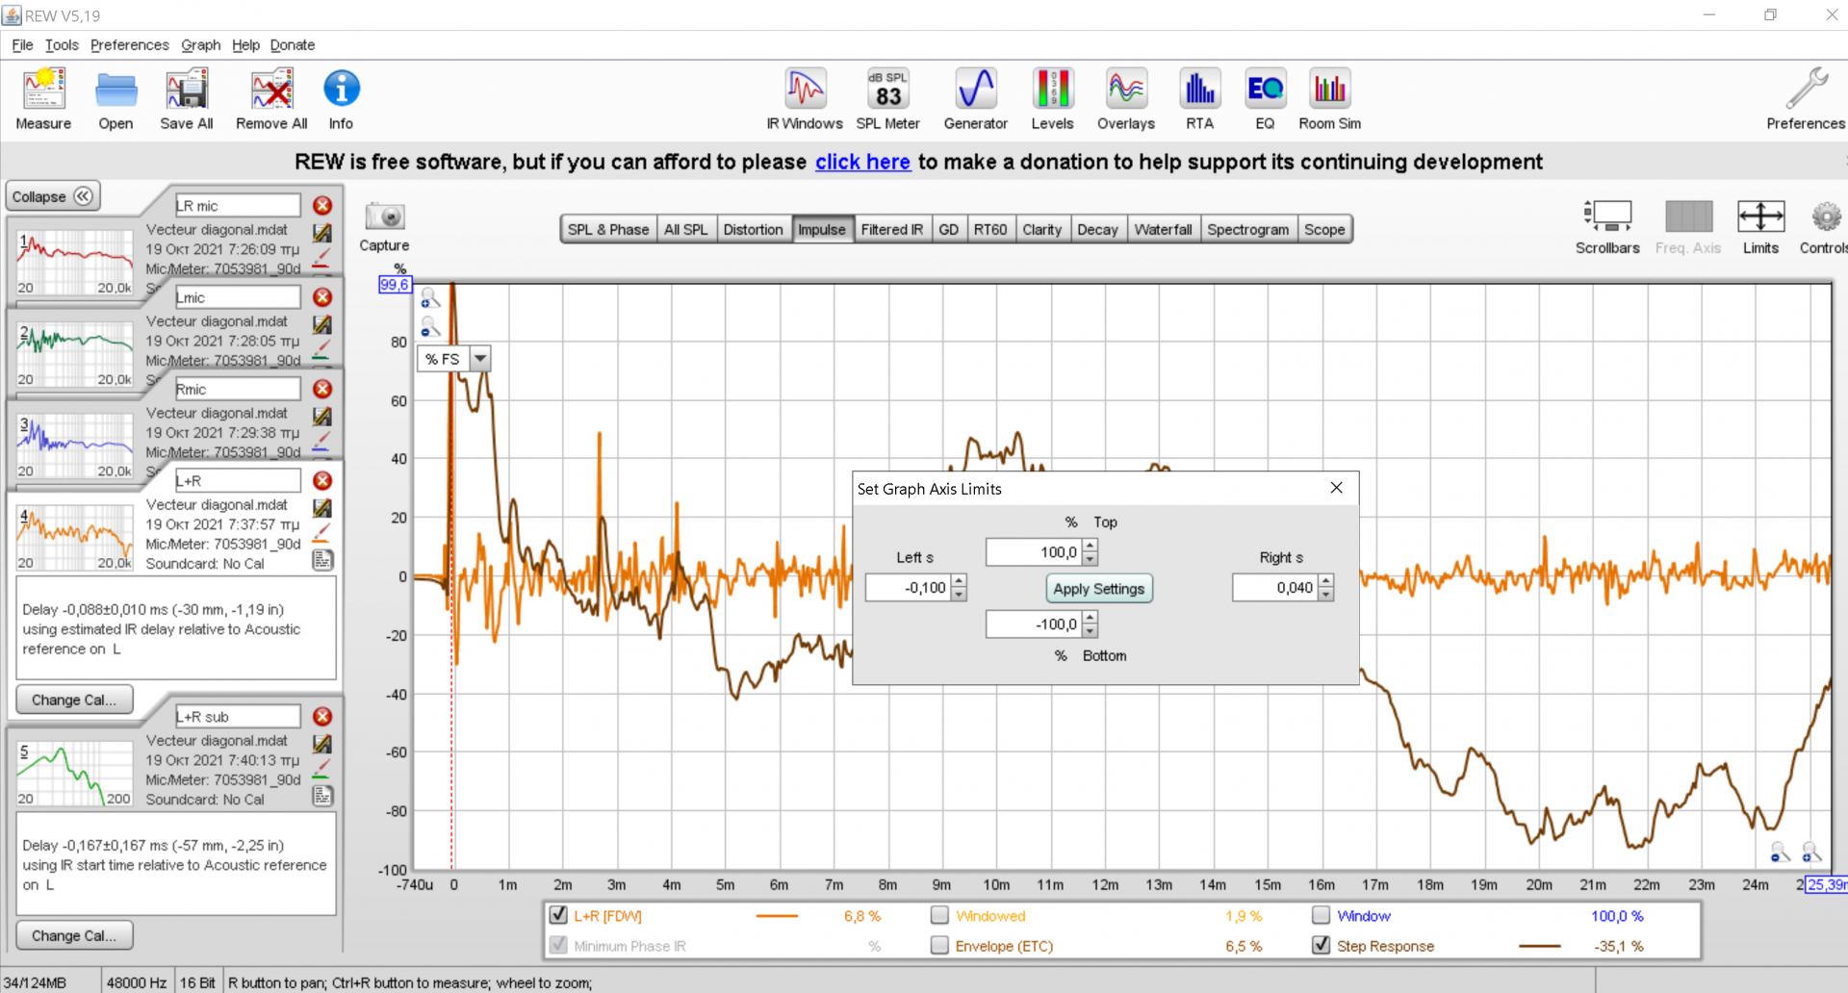Open the Measure tool
This screenshot has height=993, width=1848.
tap(43, 98)
